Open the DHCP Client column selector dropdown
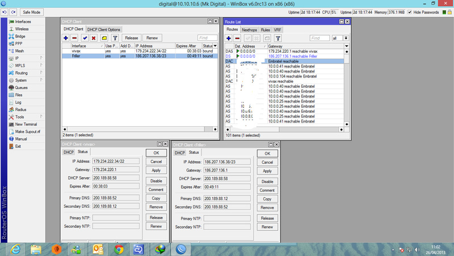The height and width of the screenshot is (256, 454). click(x=215, y=46)
